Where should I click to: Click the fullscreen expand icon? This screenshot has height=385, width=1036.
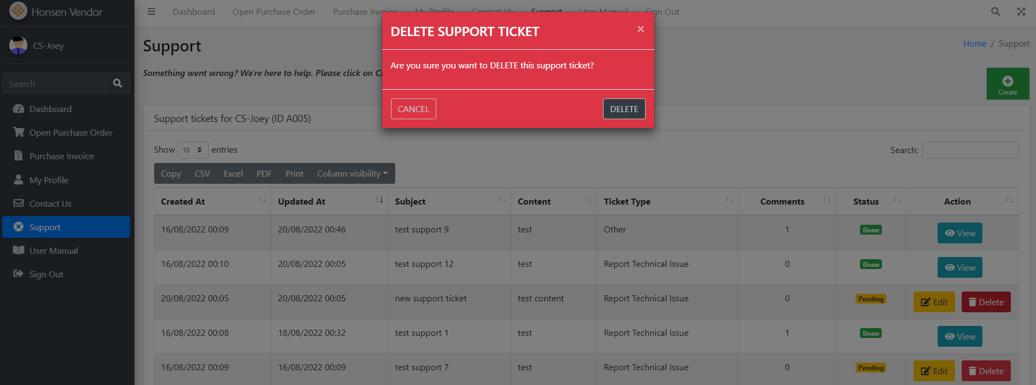[1021, 11]
